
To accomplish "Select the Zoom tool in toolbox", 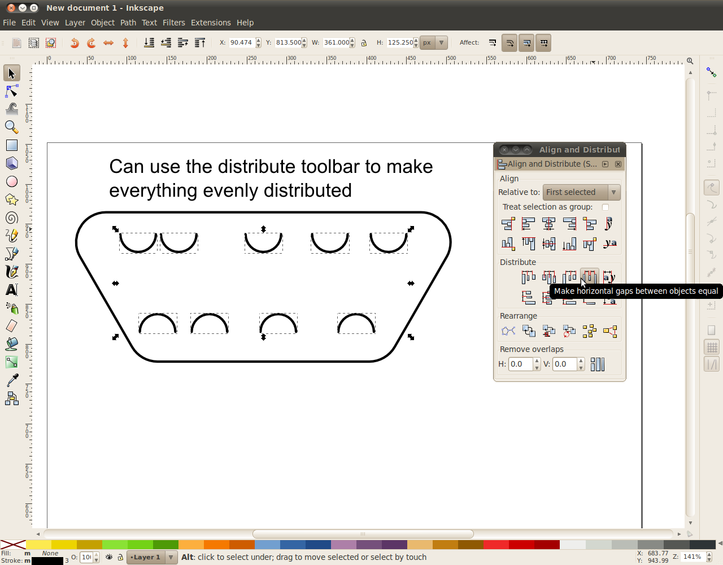I will [12, 127].
